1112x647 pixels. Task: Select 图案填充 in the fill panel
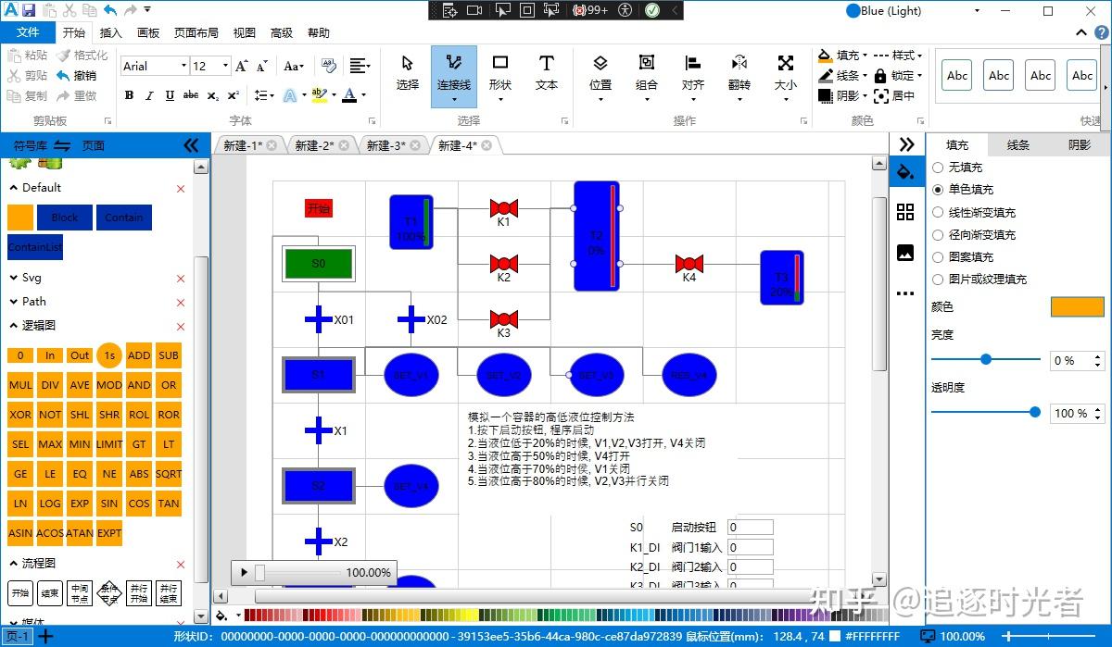click(938, 256)
